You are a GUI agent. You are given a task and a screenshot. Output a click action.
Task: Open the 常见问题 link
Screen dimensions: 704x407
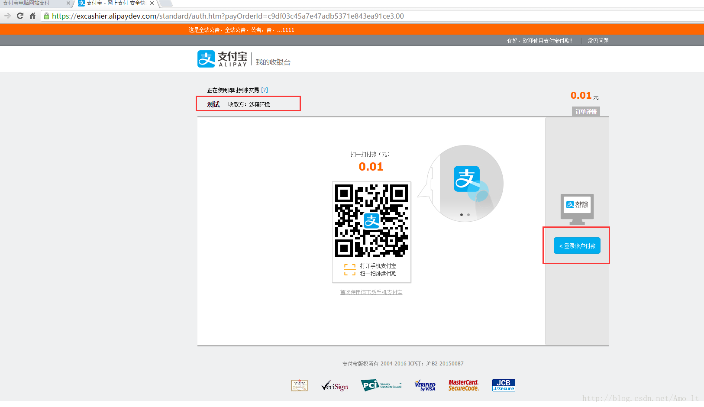coord(598,41)
